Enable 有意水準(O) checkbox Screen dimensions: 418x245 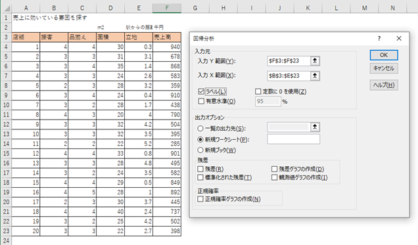click(x=201, y=101)
